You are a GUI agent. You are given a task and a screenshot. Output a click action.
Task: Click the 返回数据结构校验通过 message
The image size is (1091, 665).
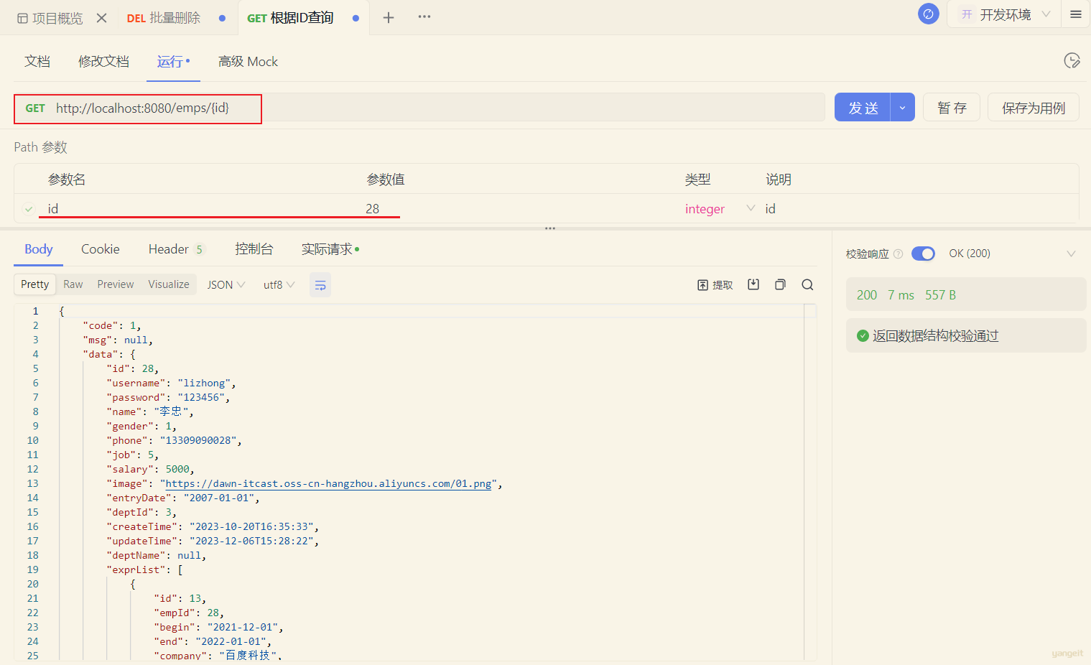tap(935, 336)
